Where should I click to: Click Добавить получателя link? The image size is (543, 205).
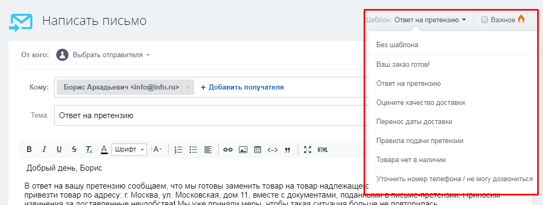[242, 87]
